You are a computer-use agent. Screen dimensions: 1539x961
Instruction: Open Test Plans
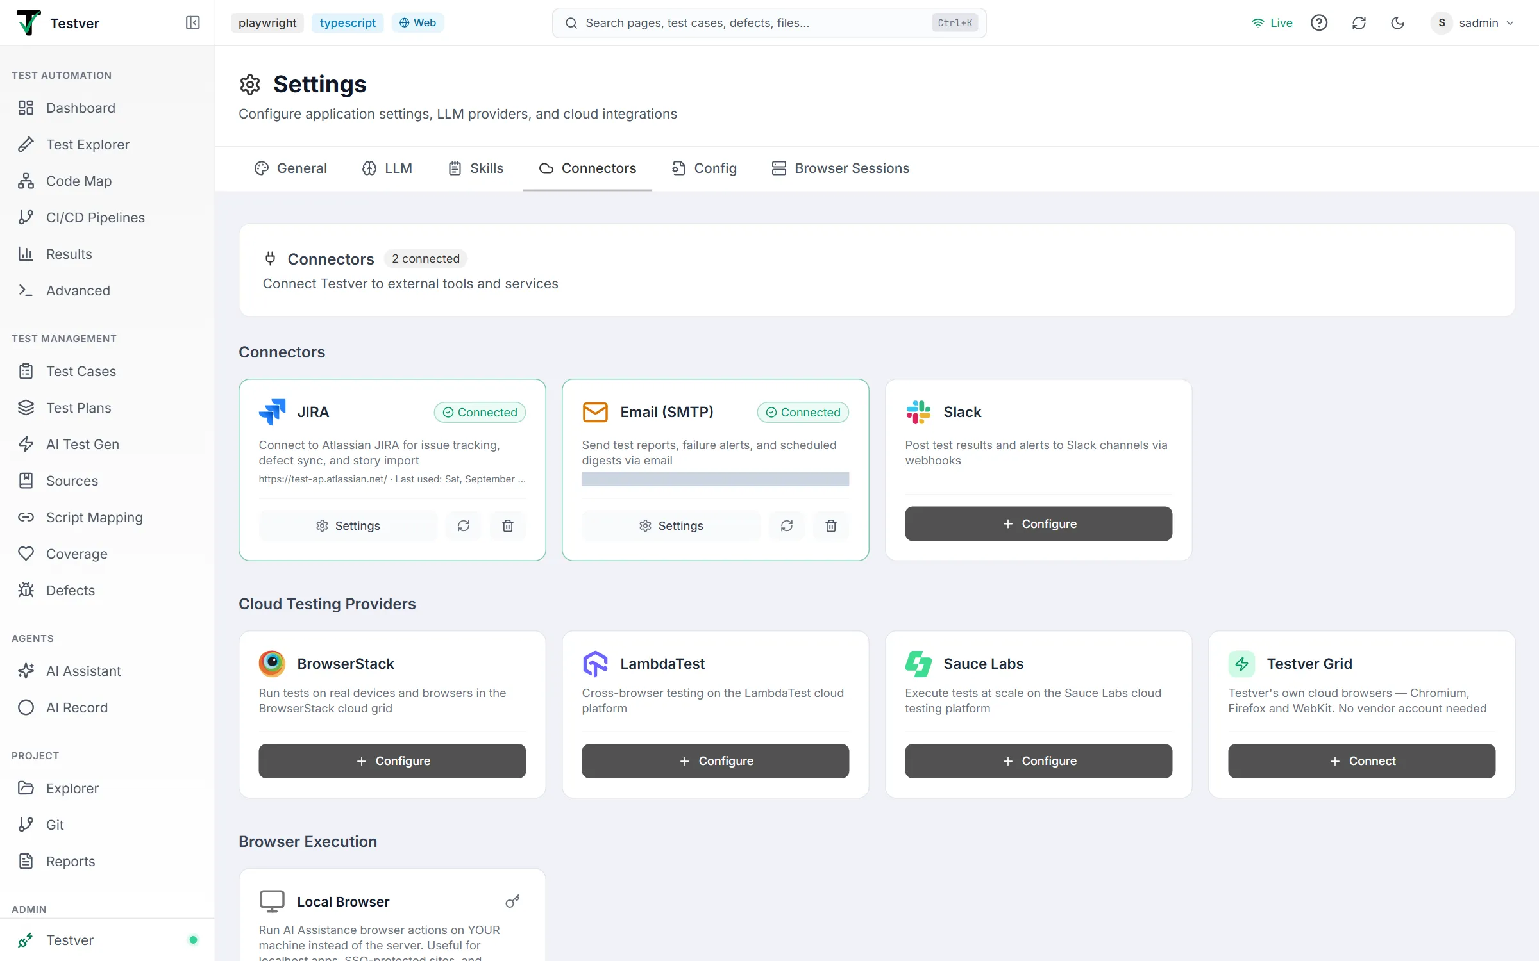tap(107, 407)
